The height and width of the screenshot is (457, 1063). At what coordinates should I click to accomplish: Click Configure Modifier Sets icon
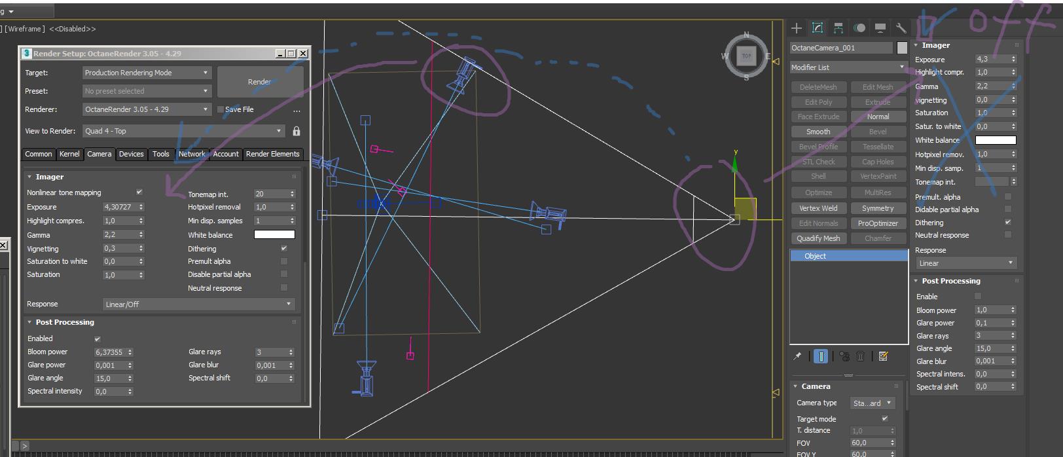pos(884,356)
